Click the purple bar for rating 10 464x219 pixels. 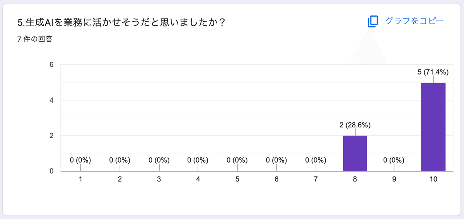coord(433,127)
